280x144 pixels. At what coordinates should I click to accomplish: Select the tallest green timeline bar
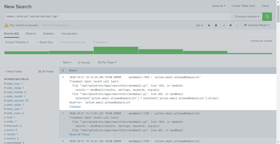coord(116,50)
